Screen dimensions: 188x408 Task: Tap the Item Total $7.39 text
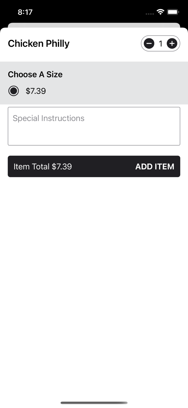tap(43, 166)
